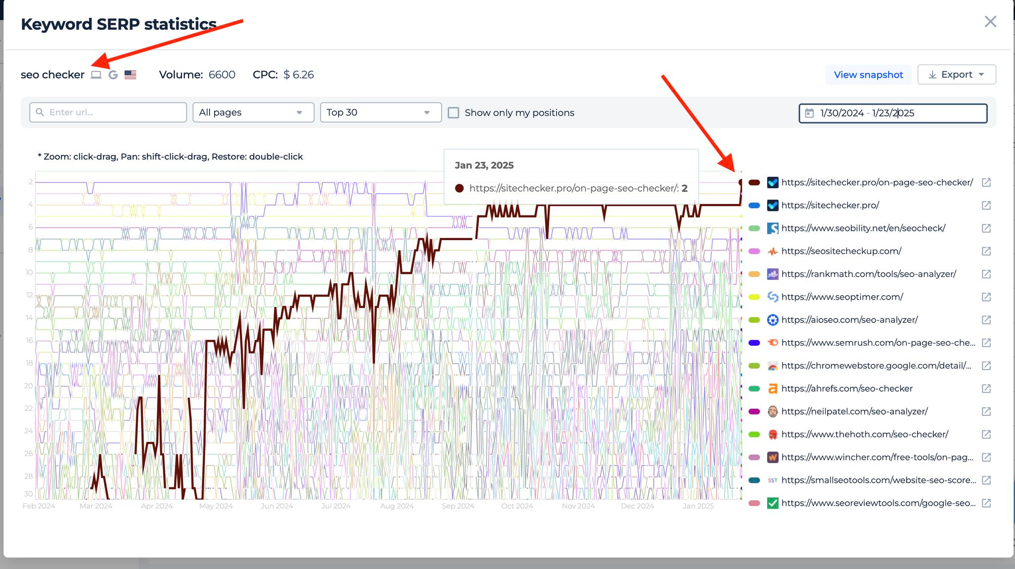Open external link for seositecheckup.com
1015x569 pixels.
[986, 251]
